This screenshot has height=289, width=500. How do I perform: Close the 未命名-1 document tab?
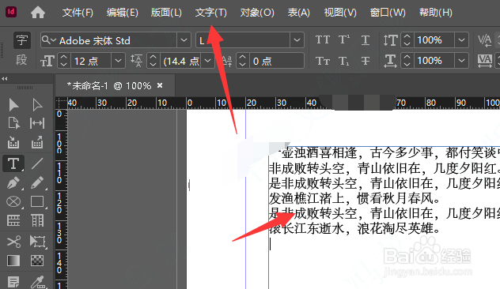tap(160, 85)
